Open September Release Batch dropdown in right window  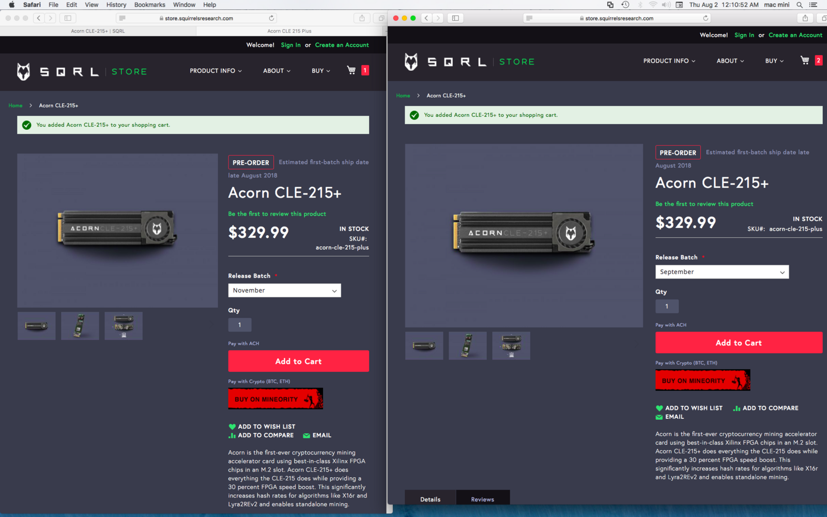(x=722, y=272)
